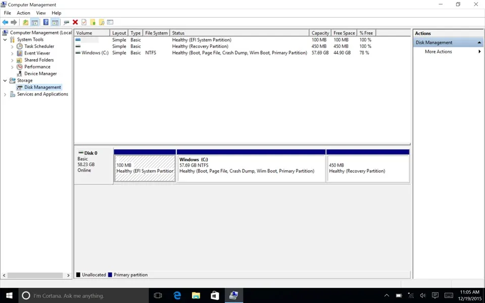The height and width of the screenshot is (303, 485).
Task: Click the red X delete toolbar icon
Action: click(75, 22)
